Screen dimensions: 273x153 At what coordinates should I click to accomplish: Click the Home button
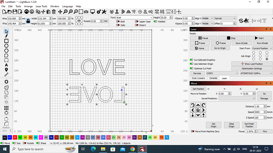pos(199,48)
